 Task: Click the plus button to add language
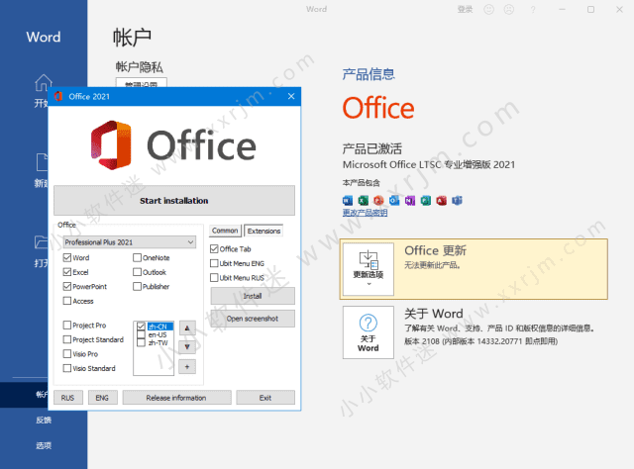point(188,367)
